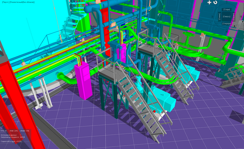Select the [Слева] left view face
The width and height of the screenshot is (244, 149).
pyautogui.click(x=220, y=17)
